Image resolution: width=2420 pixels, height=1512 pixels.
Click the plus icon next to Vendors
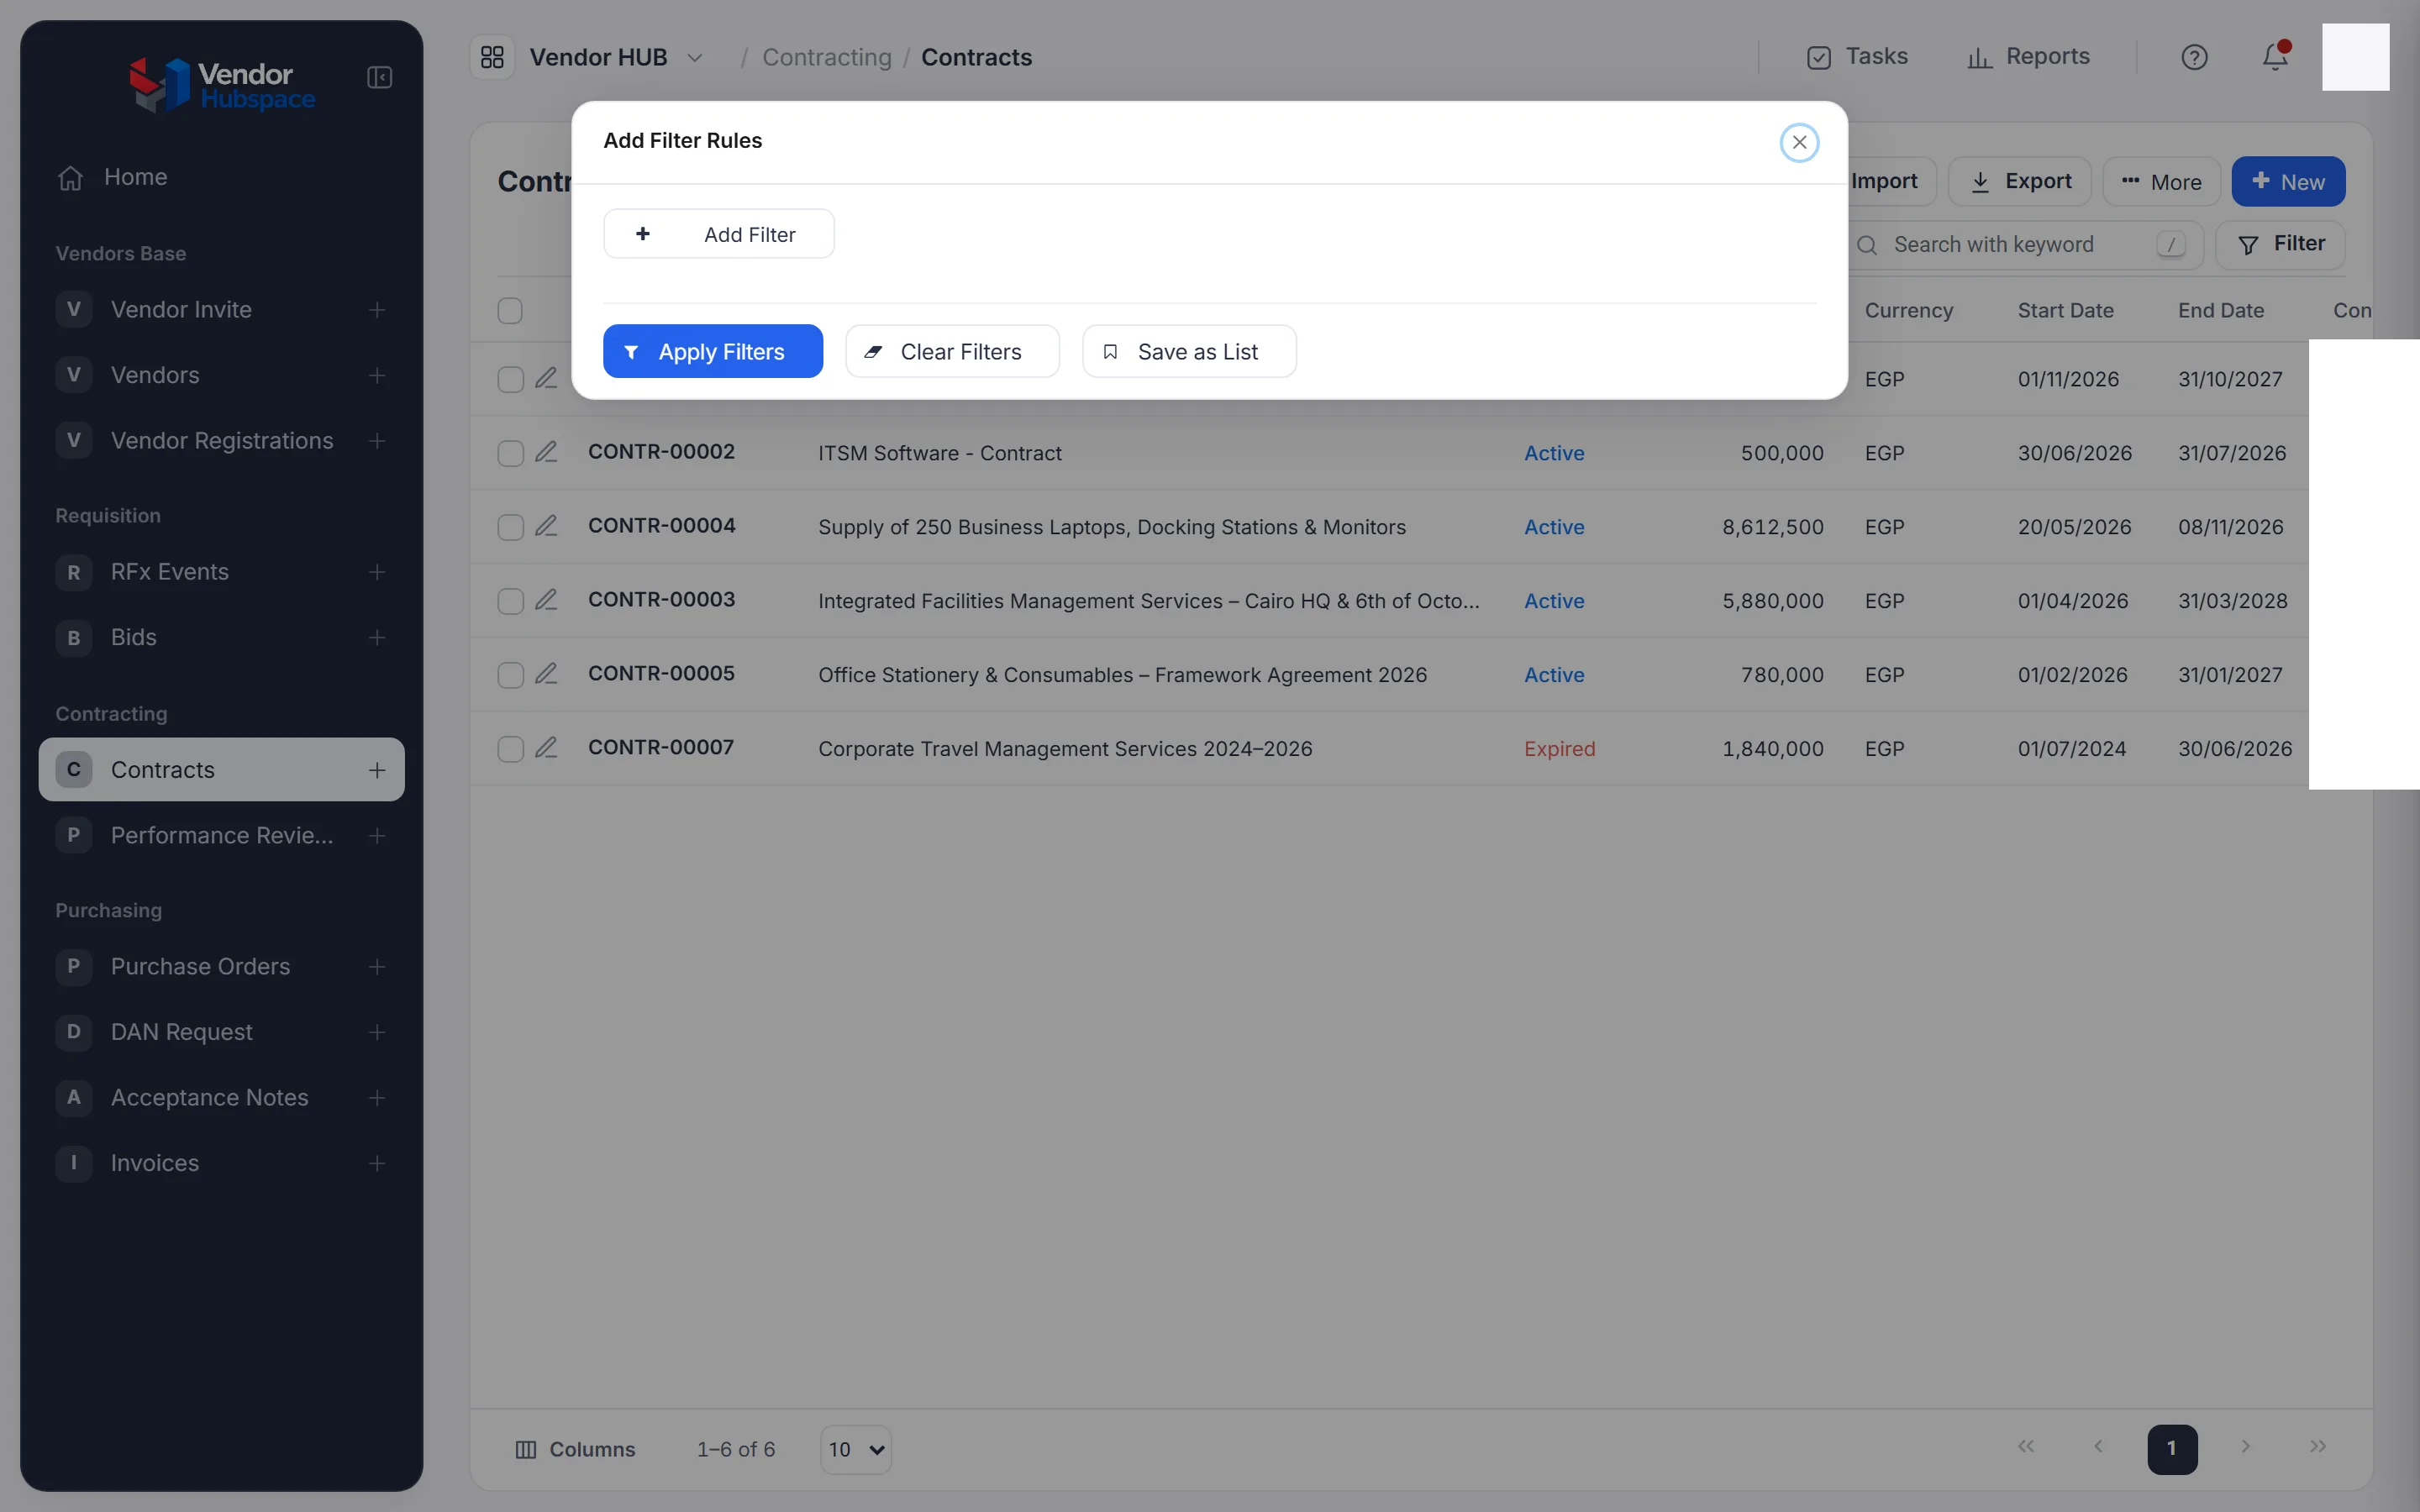(377, 375)
